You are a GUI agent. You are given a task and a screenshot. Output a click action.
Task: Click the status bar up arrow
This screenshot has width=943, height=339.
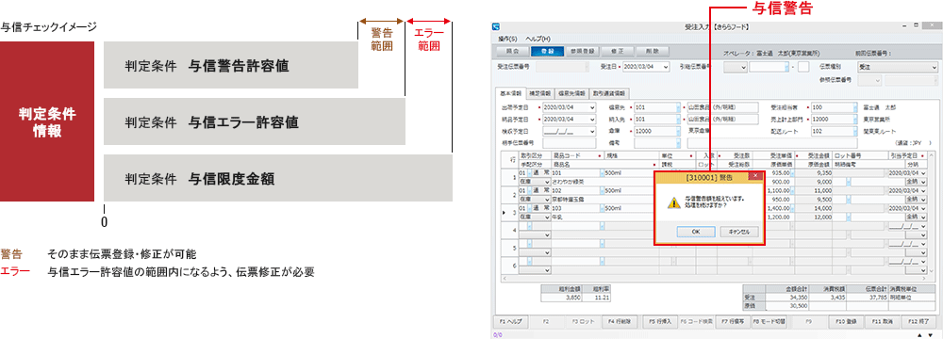pos(919,334)
